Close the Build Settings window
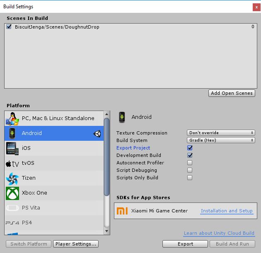The width and height of the screenshot is (261, 253). point(256,7)
